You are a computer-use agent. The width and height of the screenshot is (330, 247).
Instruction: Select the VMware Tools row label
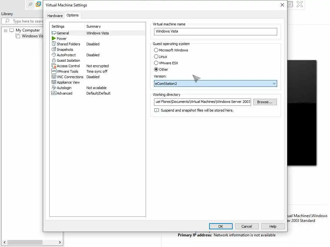tap(67, 71)
